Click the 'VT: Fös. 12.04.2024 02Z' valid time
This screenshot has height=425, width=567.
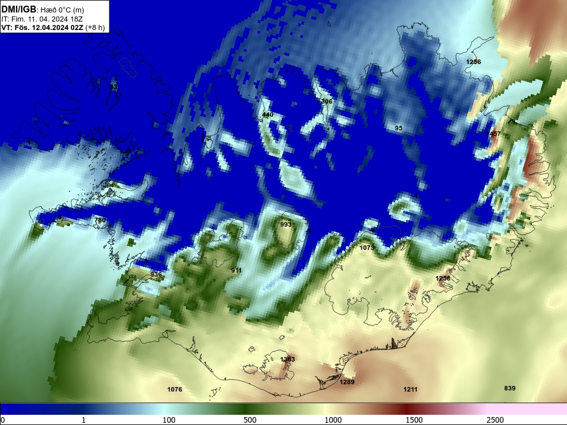pyautogui.click(x=43, y=27)
